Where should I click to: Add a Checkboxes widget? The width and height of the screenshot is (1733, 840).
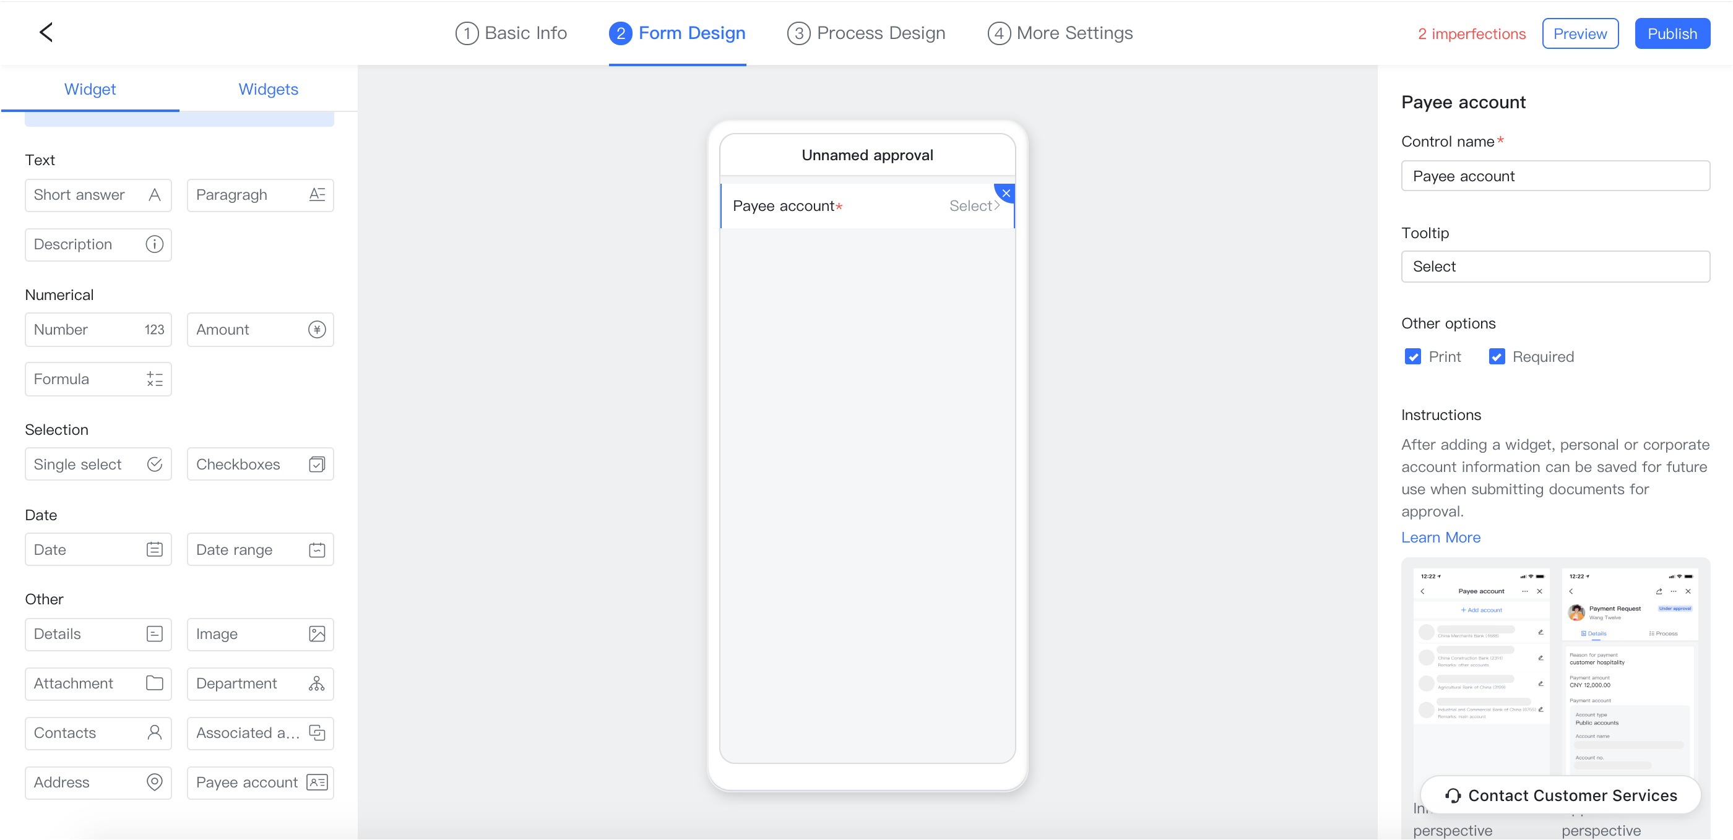(261, 464)
